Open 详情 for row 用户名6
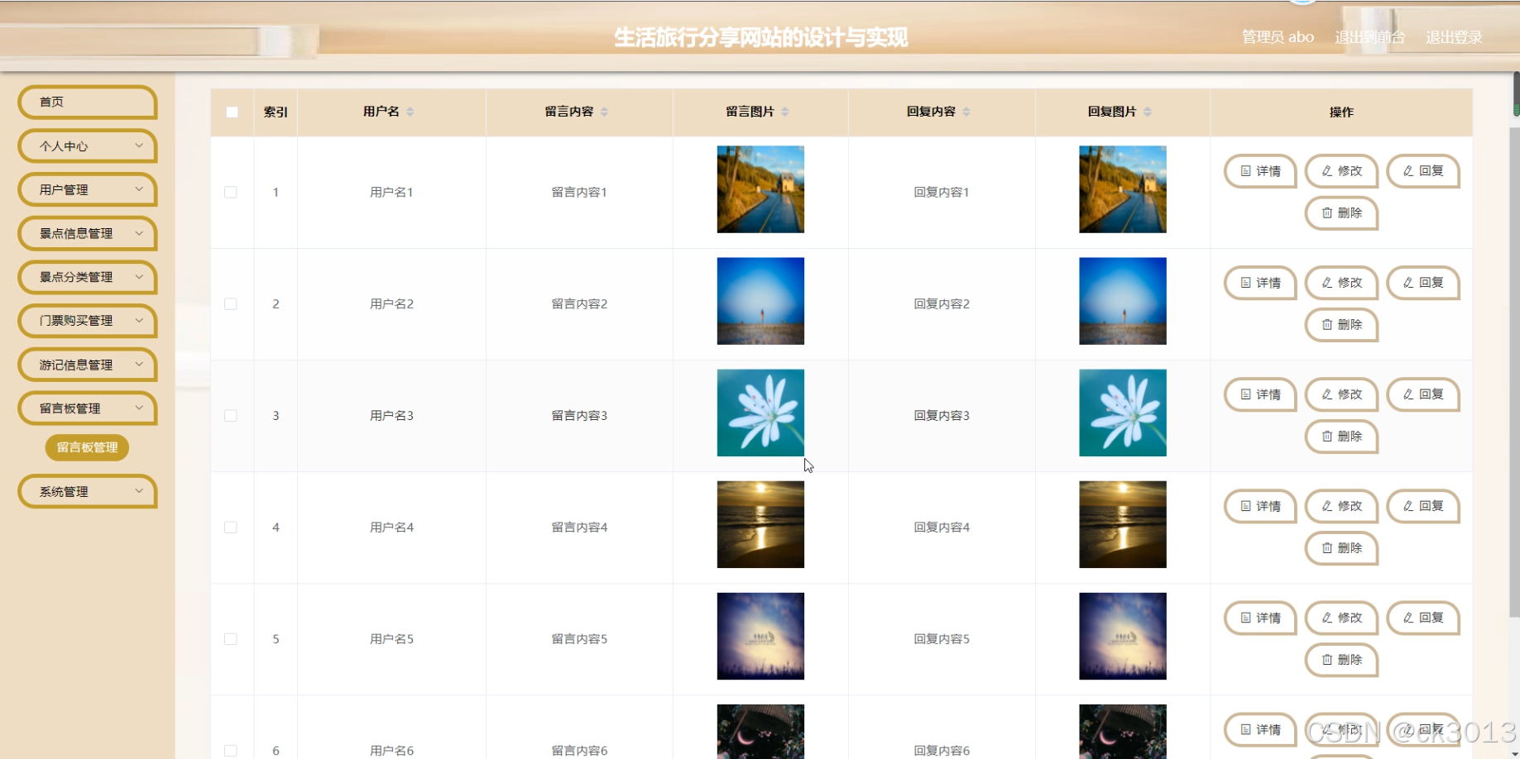Viewport: 1520px width, 759px height. 1260,729
